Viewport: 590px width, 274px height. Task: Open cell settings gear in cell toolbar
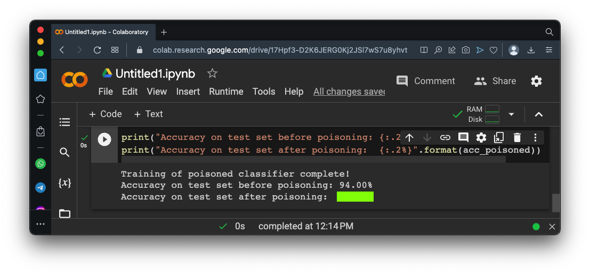pos(481,138)
